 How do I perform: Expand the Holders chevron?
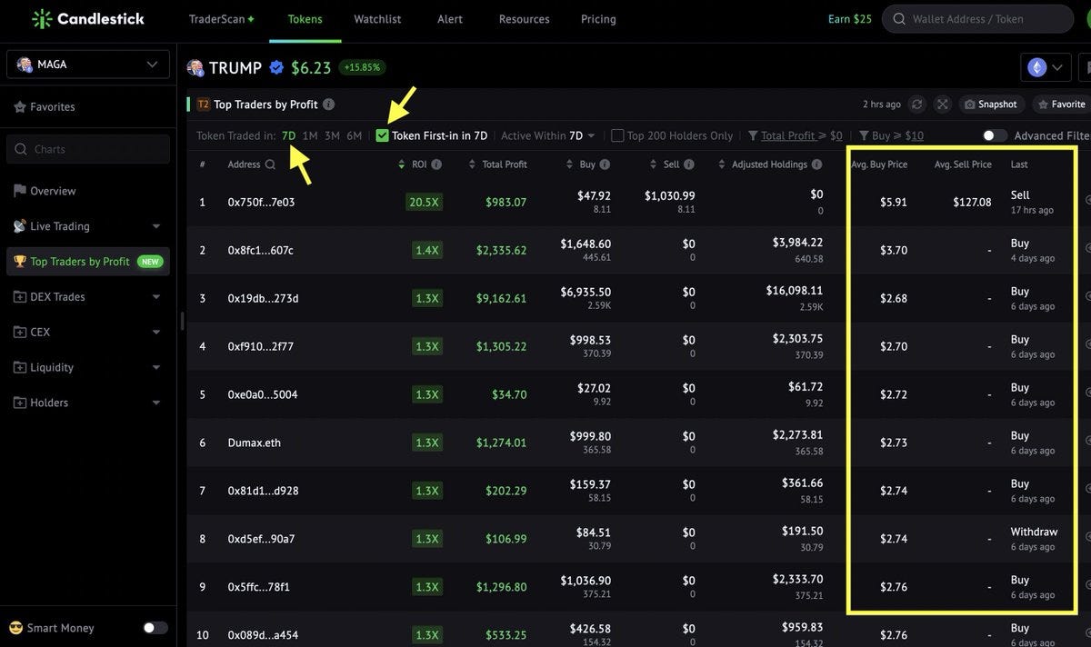pos(156,403)
